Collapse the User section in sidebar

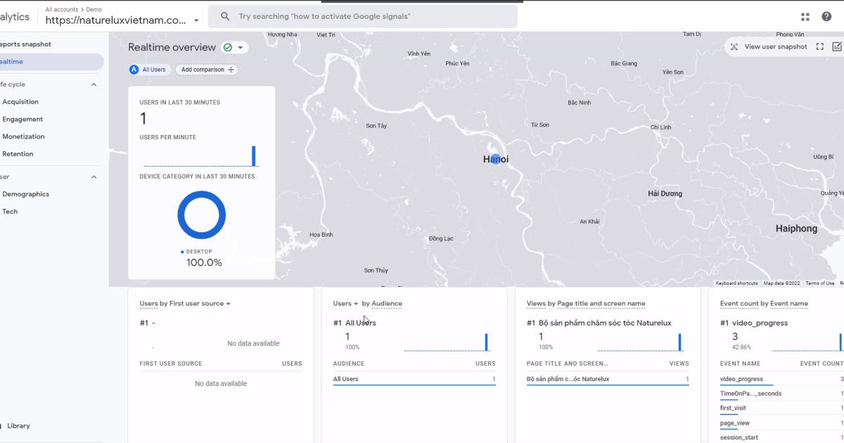coord(94,176)
